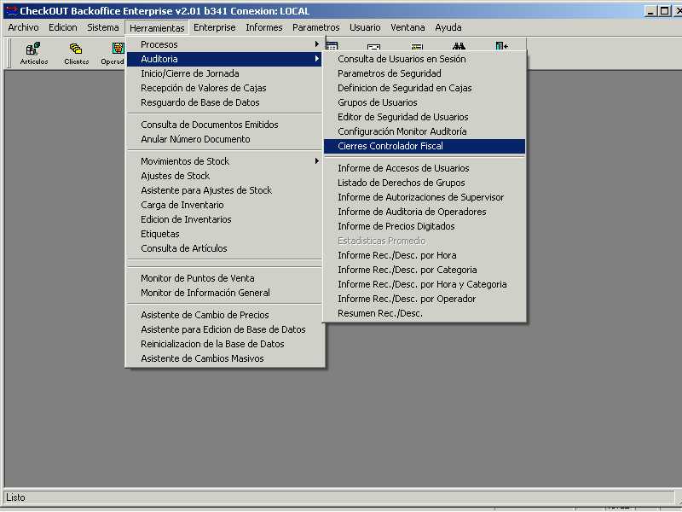Open the Parametros menu
Screen dimensions: 682x512
tap(315, 27)
